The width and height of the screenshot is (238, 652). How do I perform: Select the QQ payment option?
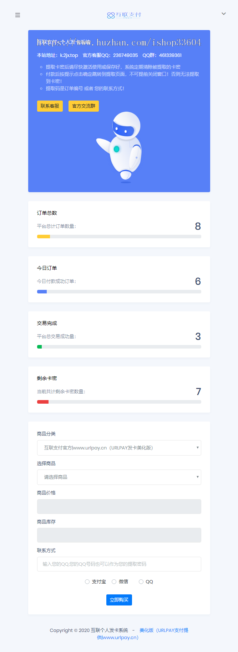(x=141, y=582)
